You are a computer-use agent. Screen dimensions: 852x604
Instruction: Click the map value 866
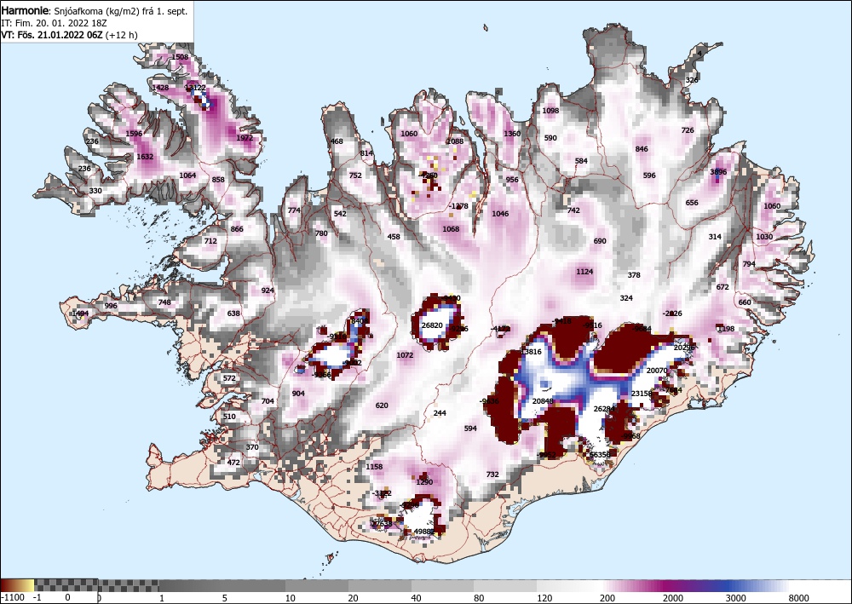(x=237, y=229)
